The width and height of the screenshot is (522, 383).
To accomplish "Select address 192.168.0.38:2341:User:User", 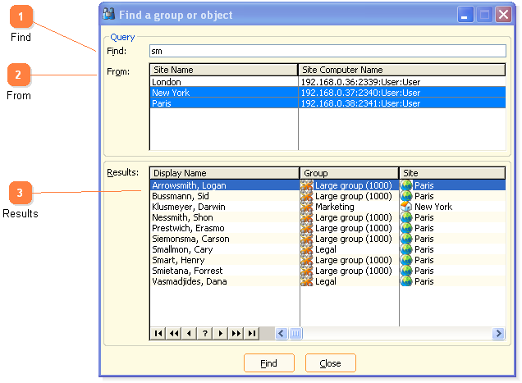I will point(360,103).
